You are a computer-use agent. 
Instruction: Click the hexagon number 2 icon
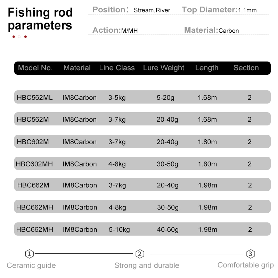[x=140, y=254]
